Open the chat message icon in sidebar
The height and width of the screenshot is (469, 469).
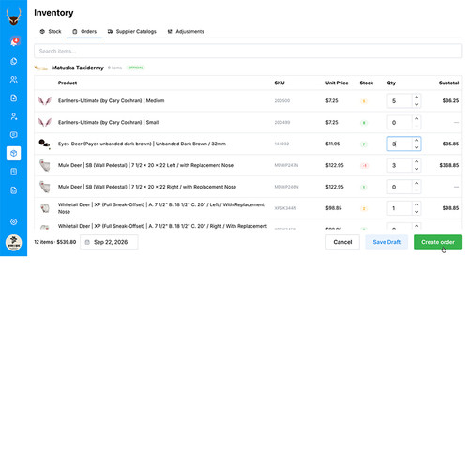coord(14,135)
